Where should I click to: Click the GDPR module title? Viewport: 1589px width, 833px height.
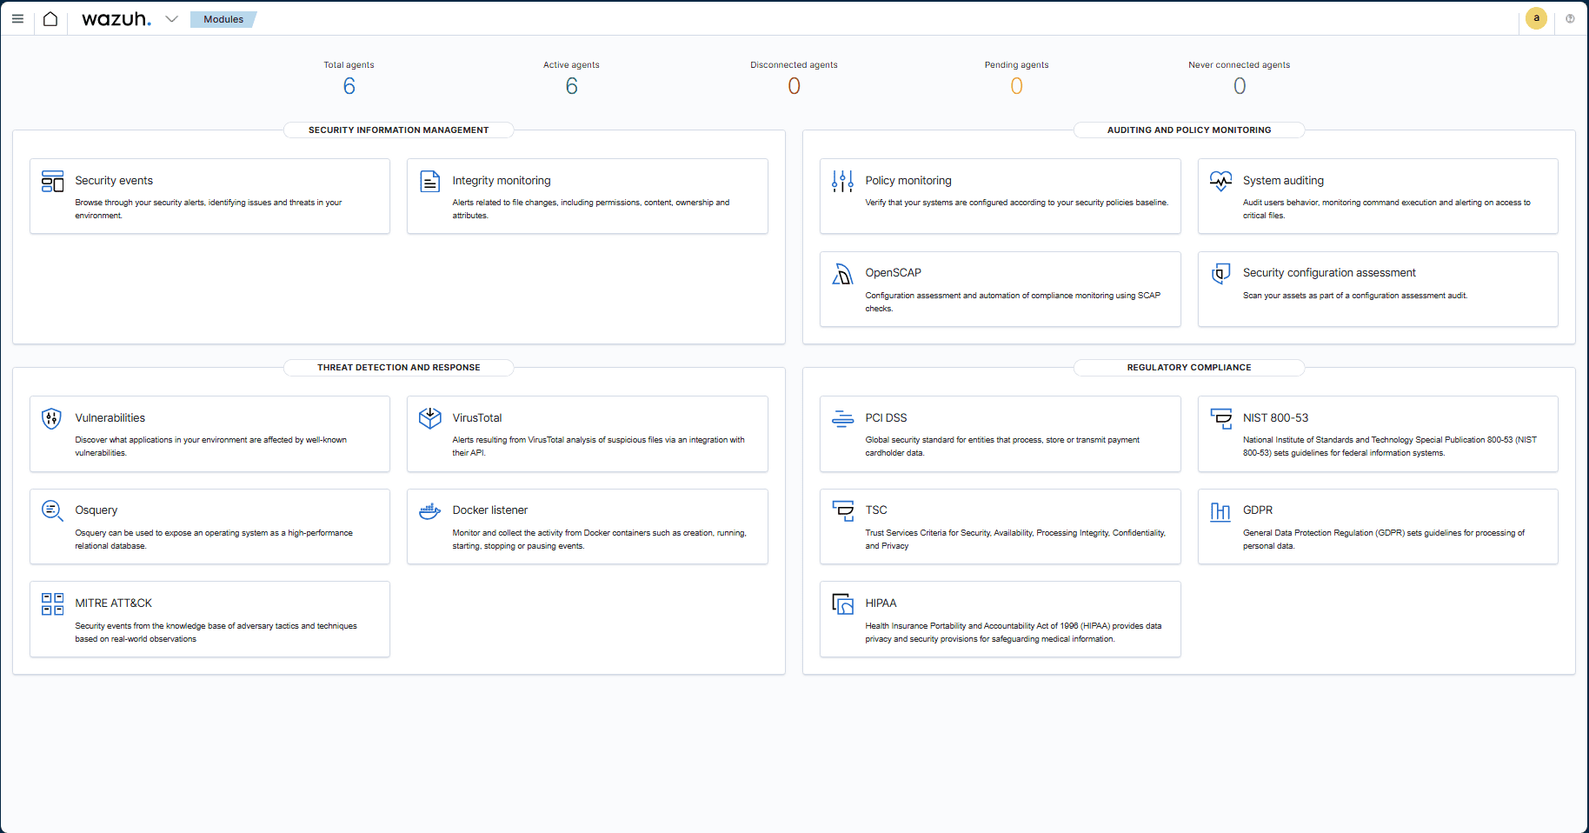click(x=1257, y=510)
